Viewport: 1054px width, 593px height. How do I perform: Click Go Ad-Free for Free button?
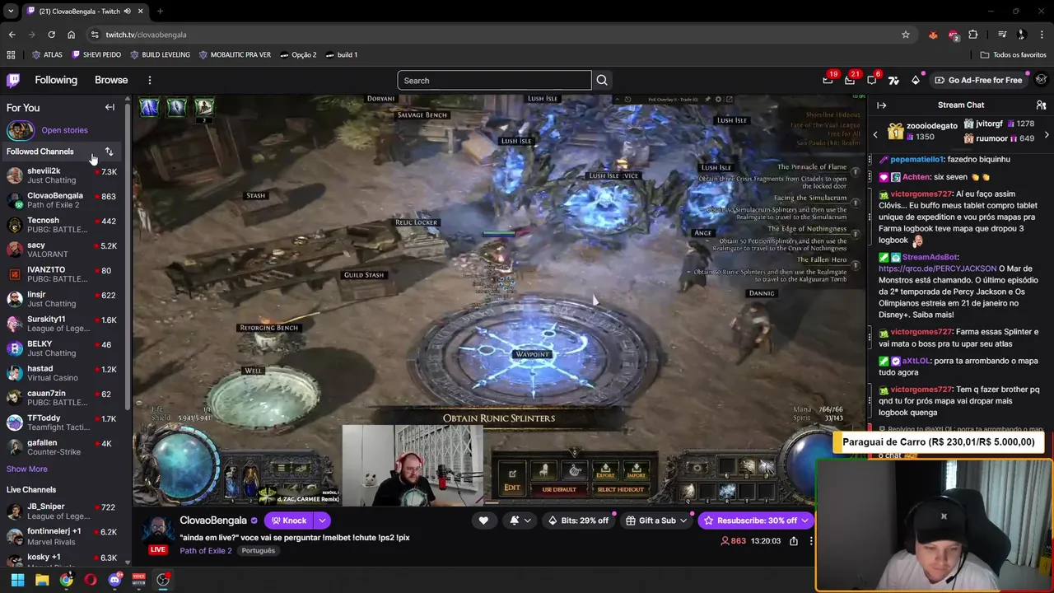click(978, 80)
